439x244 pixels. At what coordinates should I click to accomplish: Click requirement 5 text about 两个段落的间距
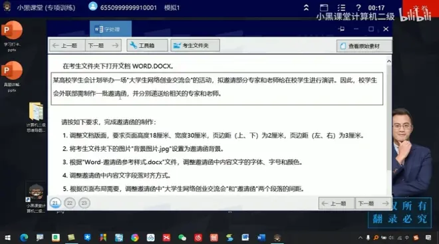click(x=184, y=189)
